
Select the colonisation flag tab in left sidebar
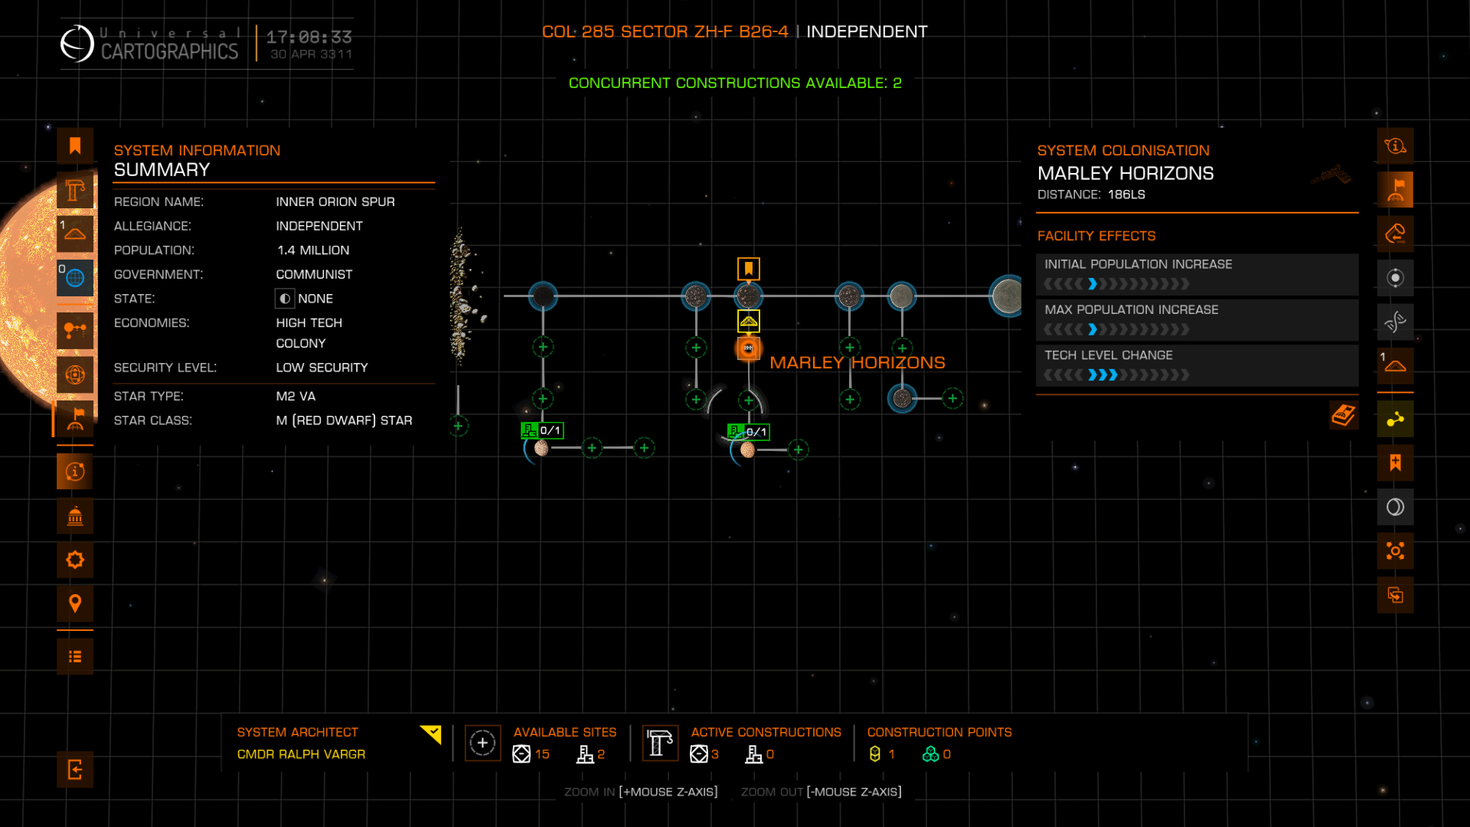75,419
